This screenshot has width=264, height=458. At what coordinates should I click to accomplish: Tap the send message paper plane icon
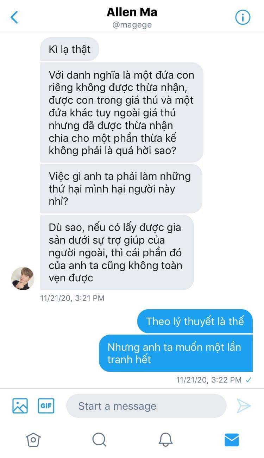[x=244, y=405]
